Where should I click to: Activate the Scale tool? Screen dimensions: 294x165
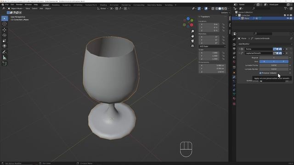coord(5,41)
